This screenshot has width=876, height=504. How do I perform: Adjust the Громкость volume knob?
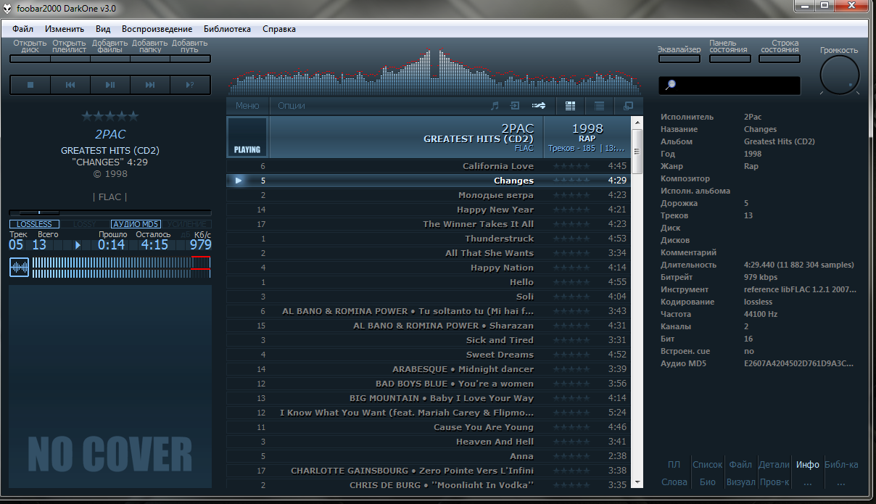(839, 75)
